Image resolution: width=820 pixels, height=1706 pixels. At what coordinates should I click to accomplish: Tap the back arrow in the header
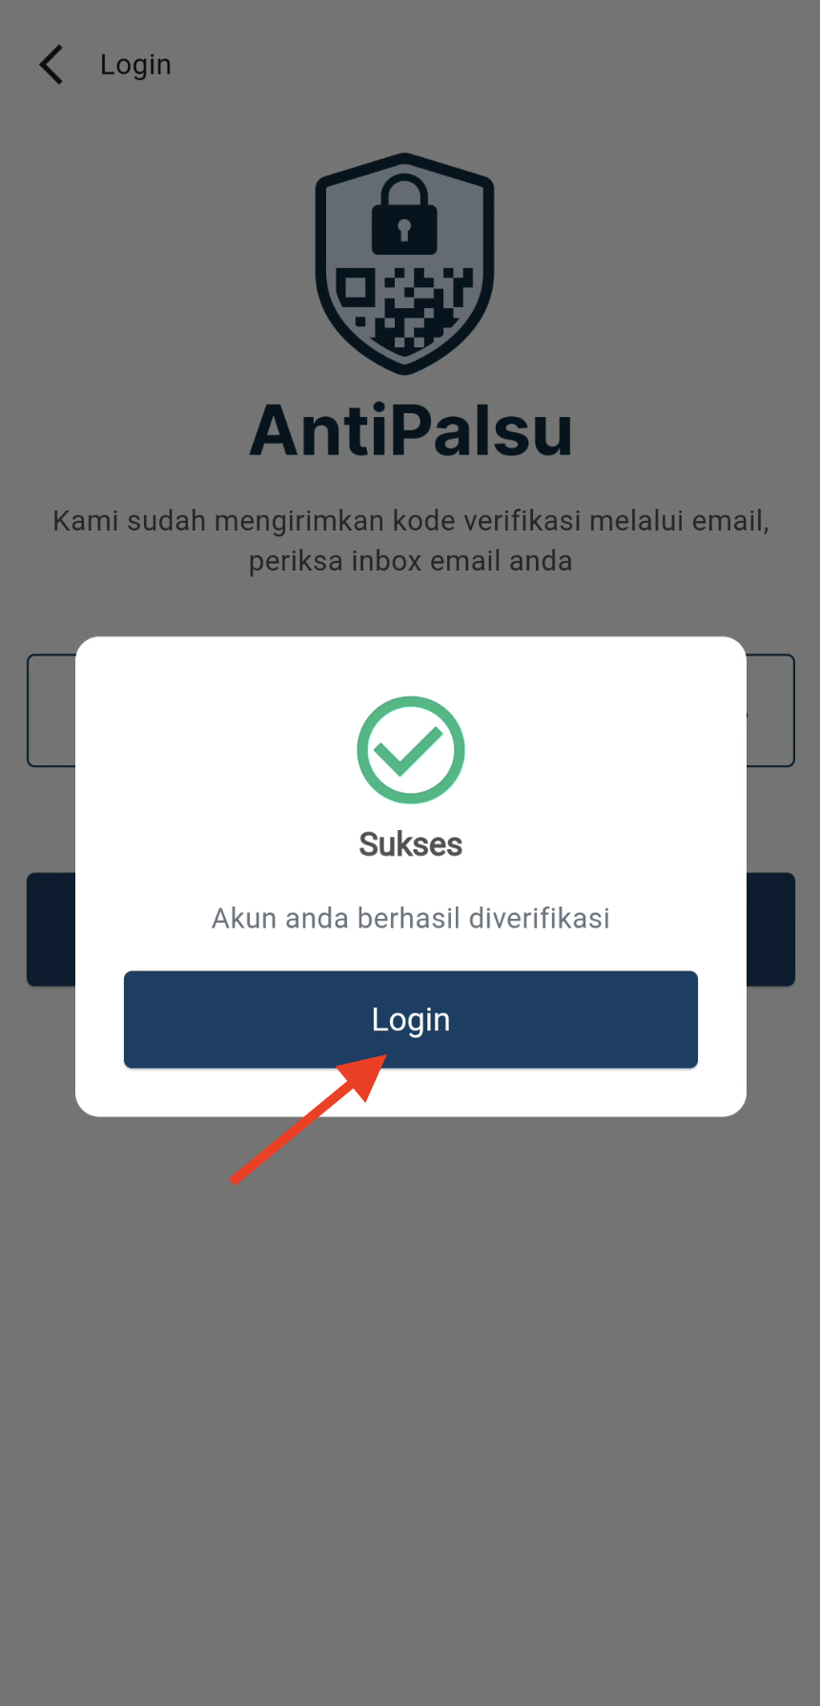(51, 65)
